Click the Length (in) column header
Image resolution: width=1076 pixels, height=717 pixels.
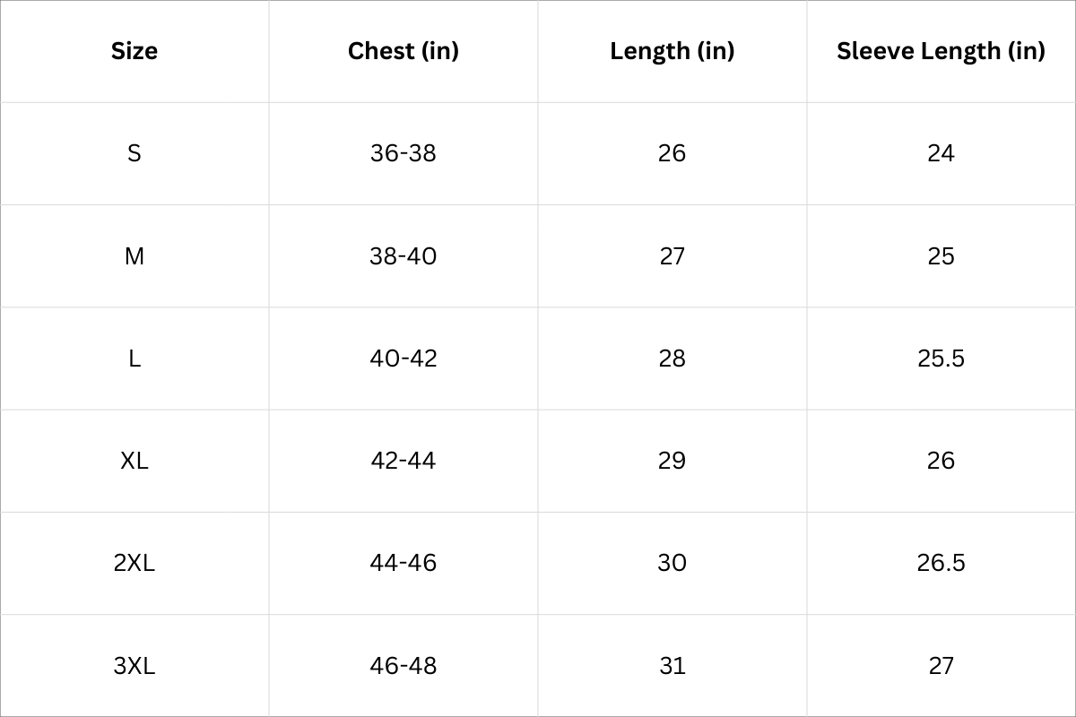pyautogui.click(x=672, y=51)
